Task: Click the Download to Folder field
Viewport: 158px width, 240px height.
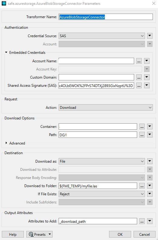Action: pyautogui.click(x=98, y=186)
